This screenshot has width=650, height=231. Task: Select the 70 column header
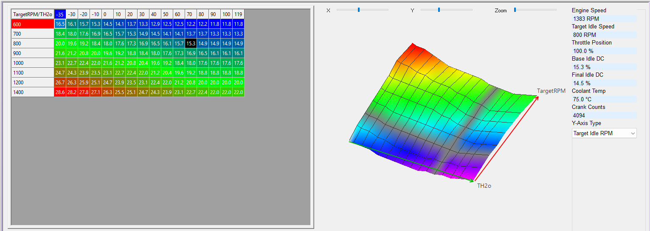coord(191,14)
